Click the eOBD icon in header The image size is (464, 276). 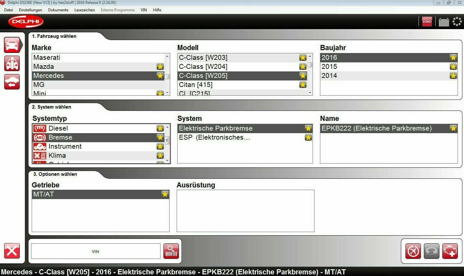tap(427, 22)
